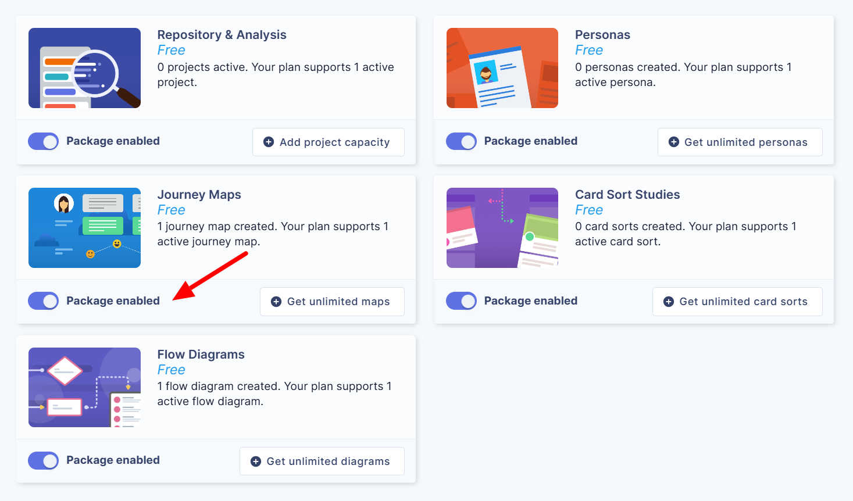The width and height of the screenshot is (853, 501).
Task: Toggle the Flow Diagrams package enabled switch
Action: pos(43,460)
